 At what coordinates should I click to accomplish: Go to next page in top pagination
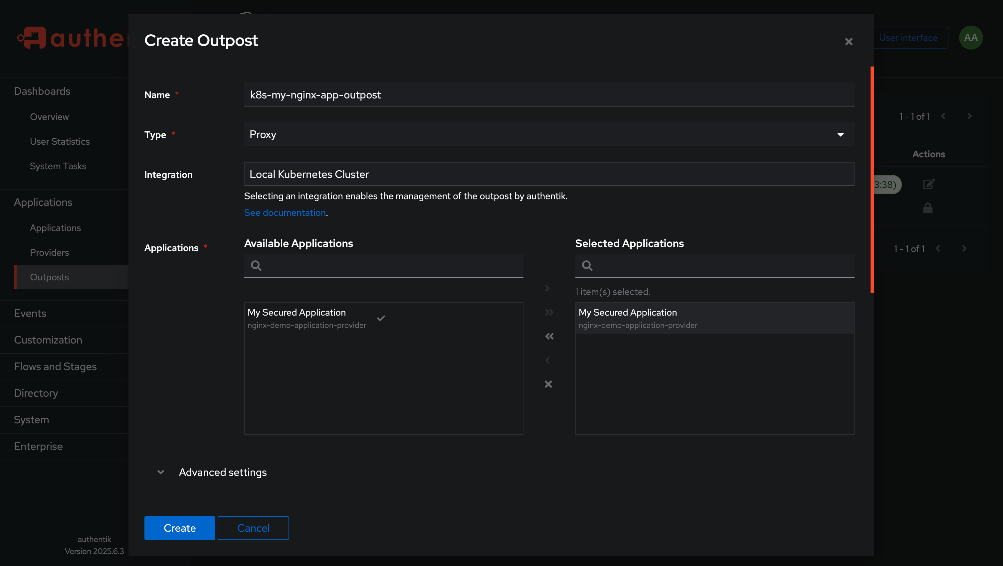tap(969, 116)
